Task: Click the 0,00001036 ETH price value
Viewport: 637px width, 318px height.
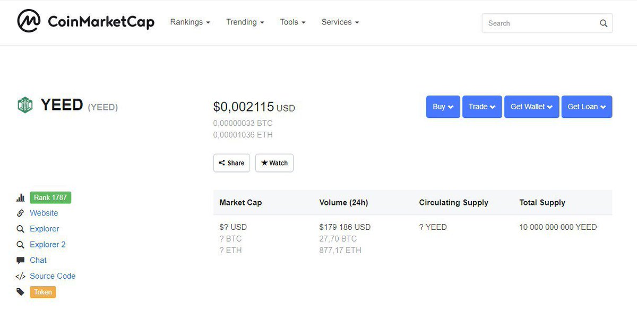Action: (x=243, y=135)
